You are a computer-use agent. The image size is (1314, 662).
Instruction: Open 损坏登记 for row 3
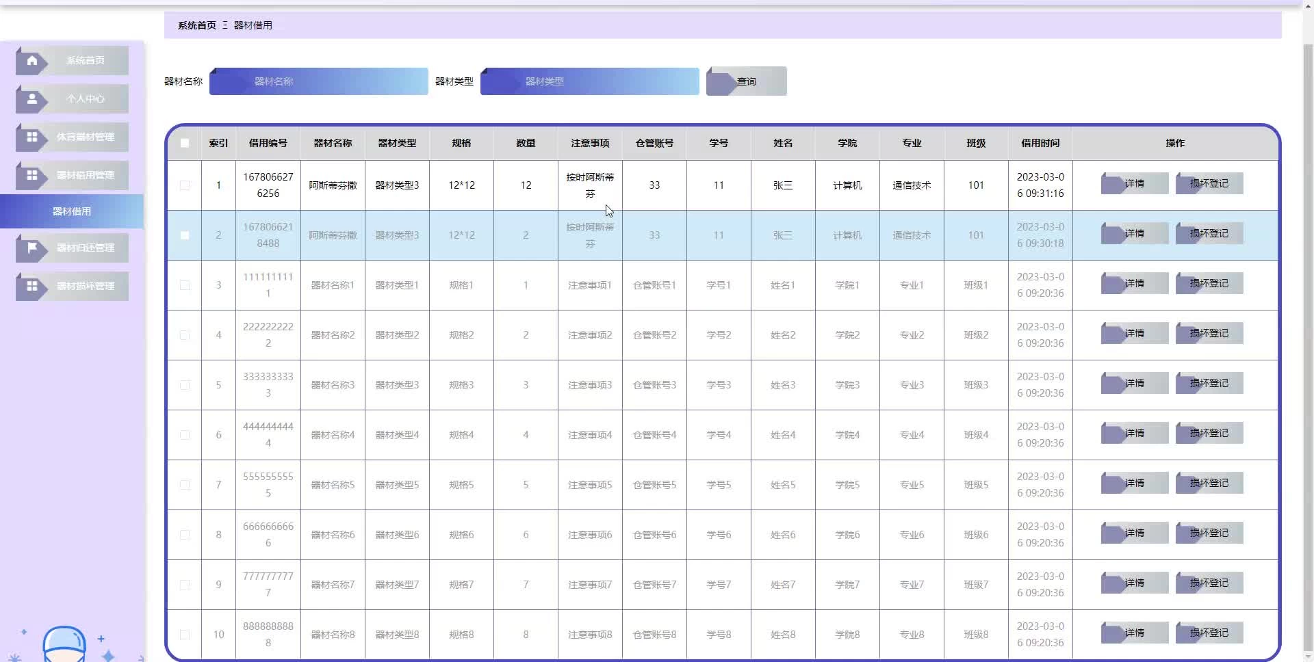point(1209,284)
